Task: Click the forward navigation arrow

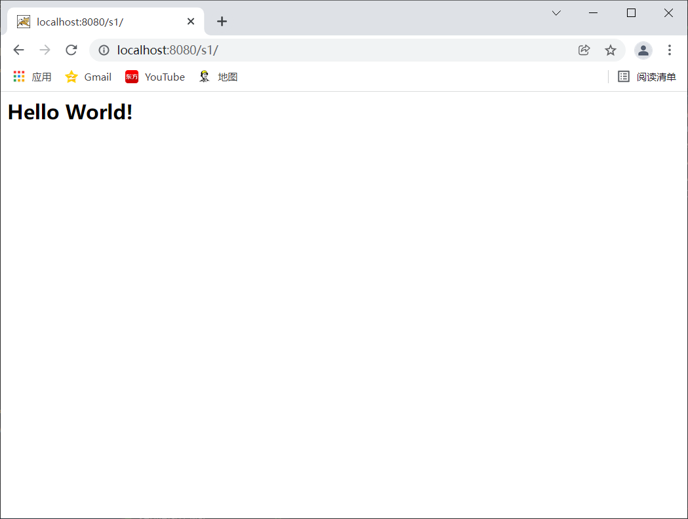Action: [45, 50]
